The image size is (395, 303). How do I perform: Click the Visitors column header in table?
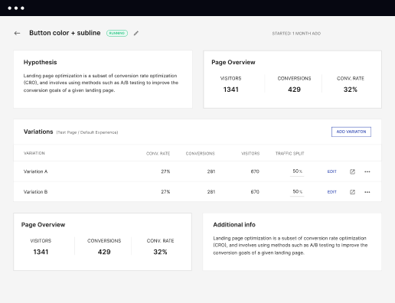tap(250, 153)
